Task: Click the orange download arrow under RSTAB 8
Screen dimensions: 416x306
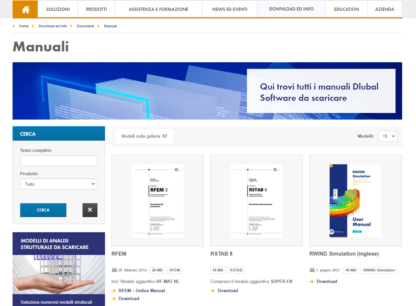Action: (x=213, y=291)
